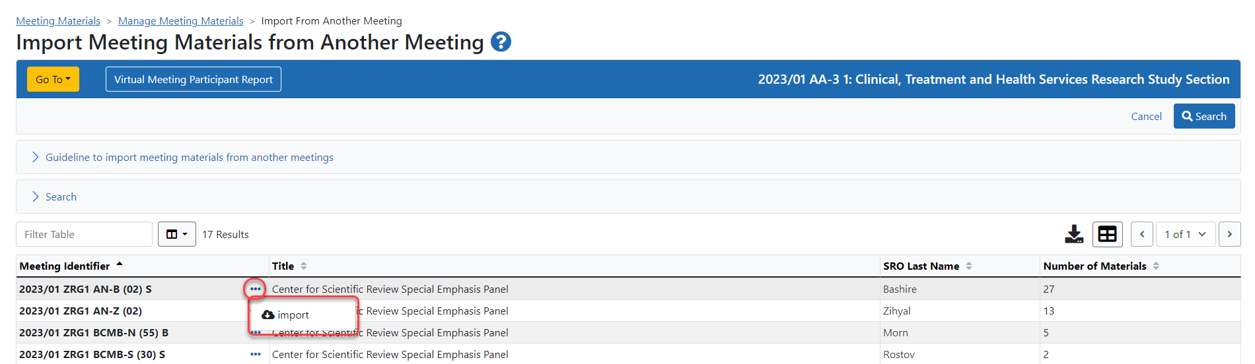Viewport: 1255px width, 364px height.
Task: Sort by Number of Materials column
Action: tap(1156, 266)
